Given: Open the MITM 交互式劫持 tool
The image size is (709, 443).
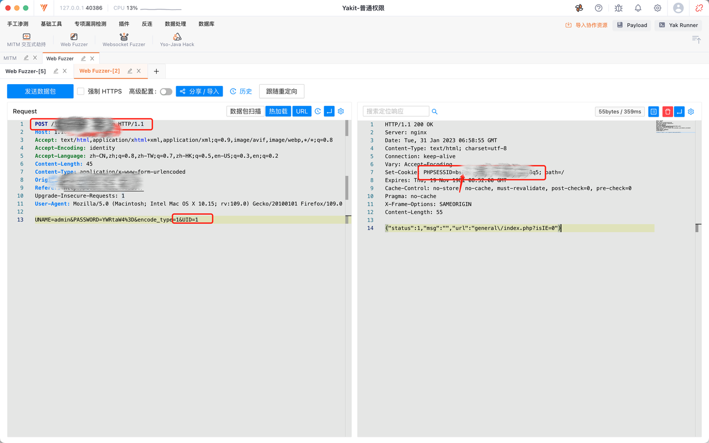Looking at the screenshot, I should 27,40.
